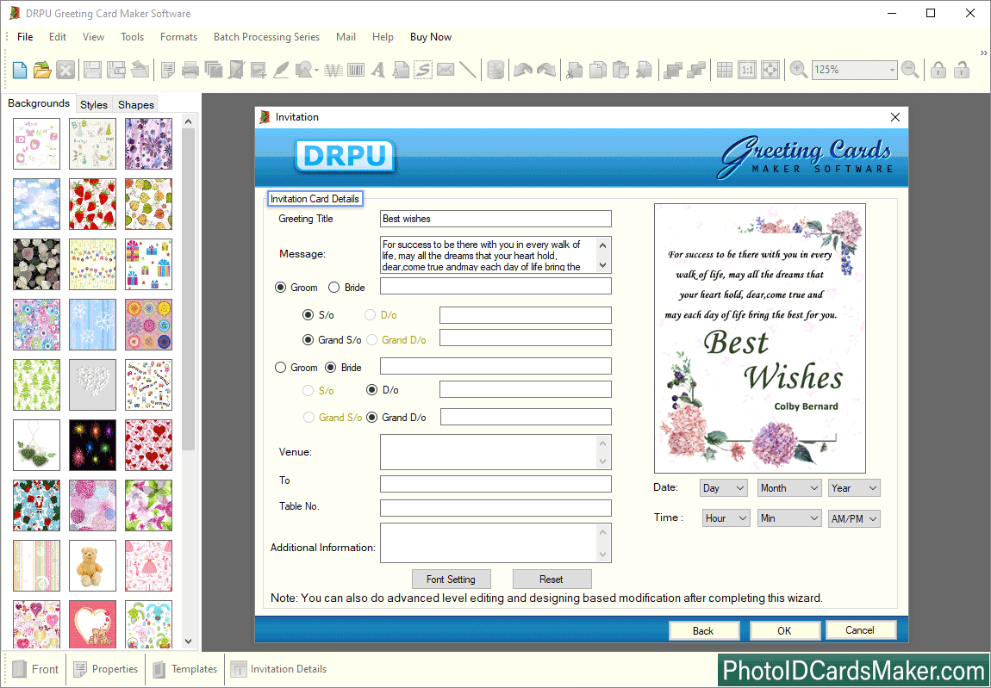991x688 pixels.
Task: Select first Groom radio button
Action: coord(281,288)
